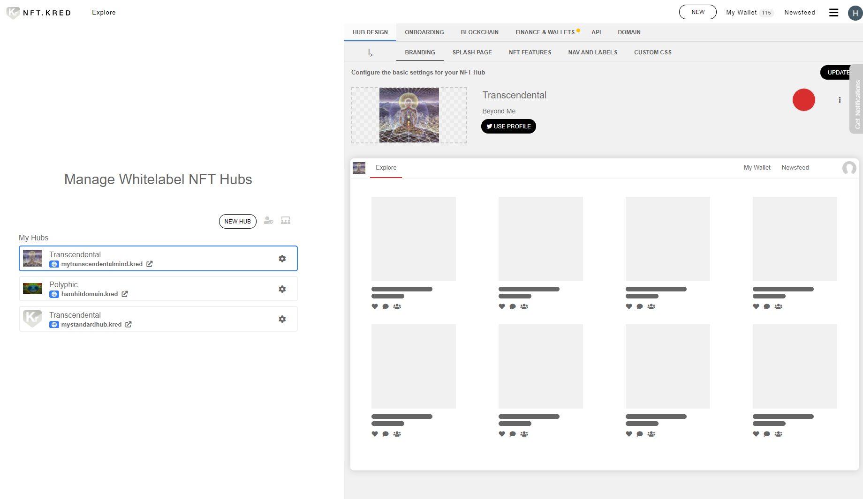Switch to the Hub Design tab
863x499 pixels.
(x=370, y=32)
